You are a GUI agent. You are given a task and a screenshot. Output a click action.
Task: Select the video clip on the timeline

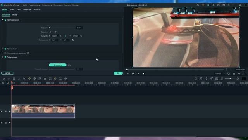tap(43, 112)
